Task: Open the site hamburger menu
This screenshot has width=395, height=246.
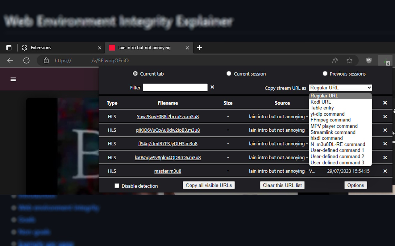Action: 13,79
